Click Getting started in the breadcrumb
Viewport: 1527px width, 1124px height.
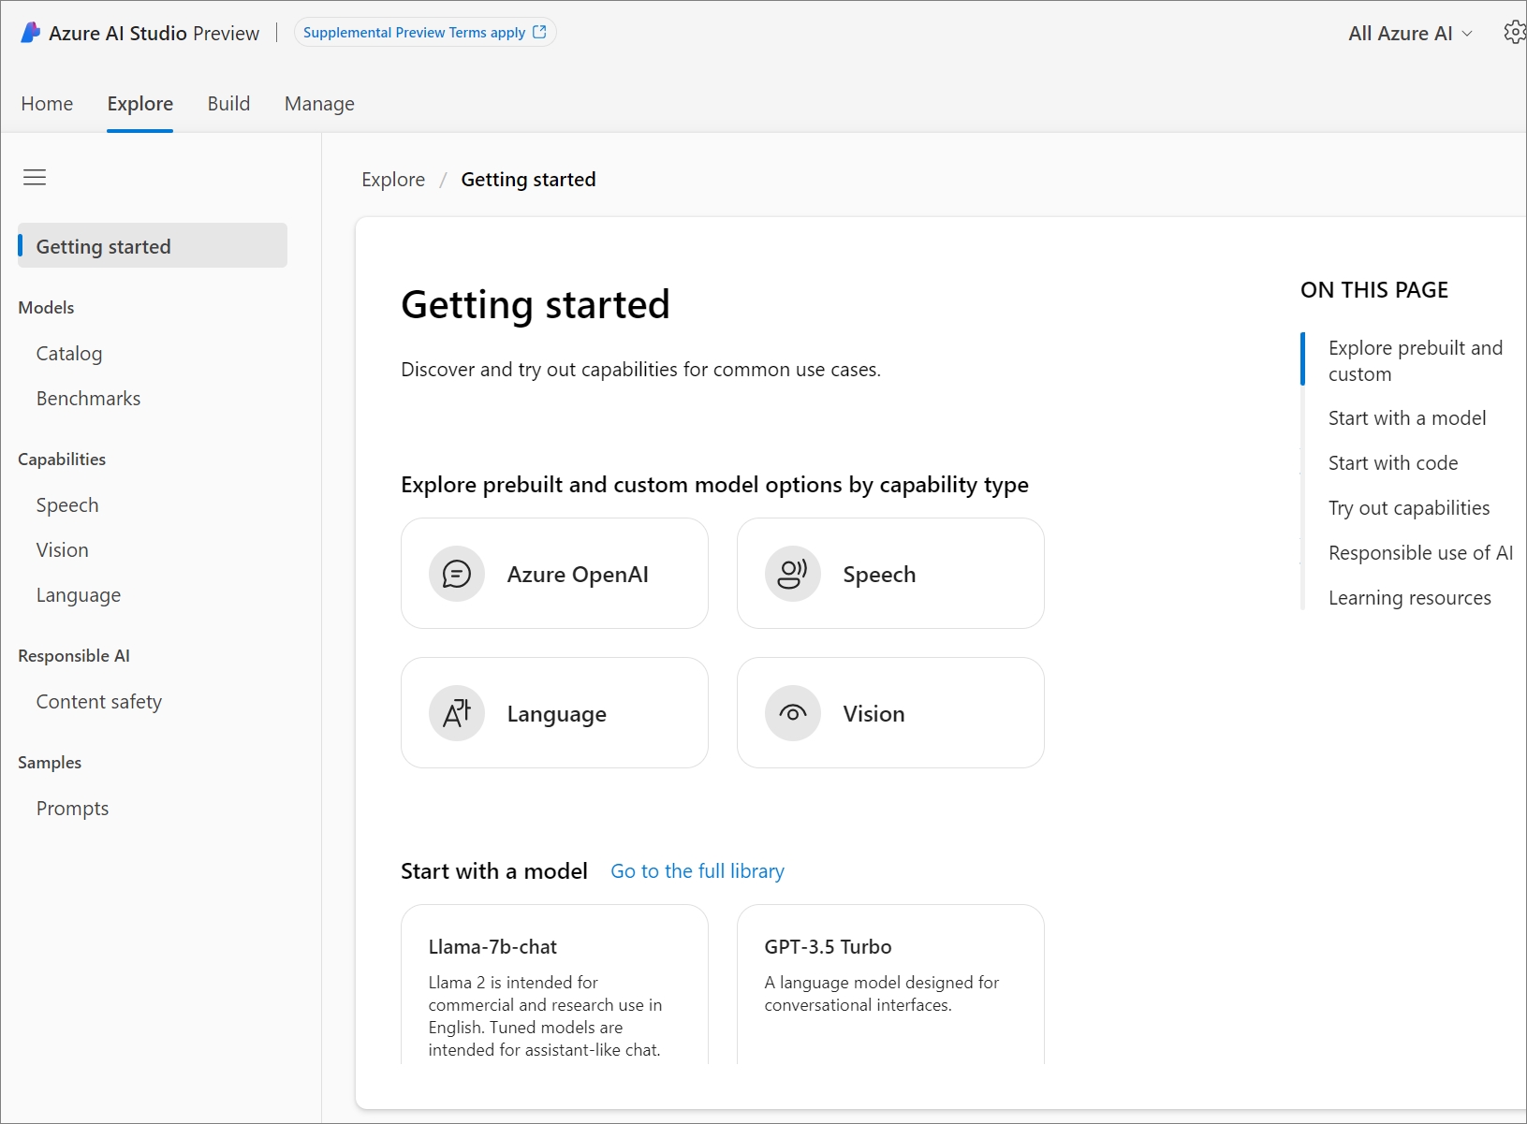[x=528, y=180]
